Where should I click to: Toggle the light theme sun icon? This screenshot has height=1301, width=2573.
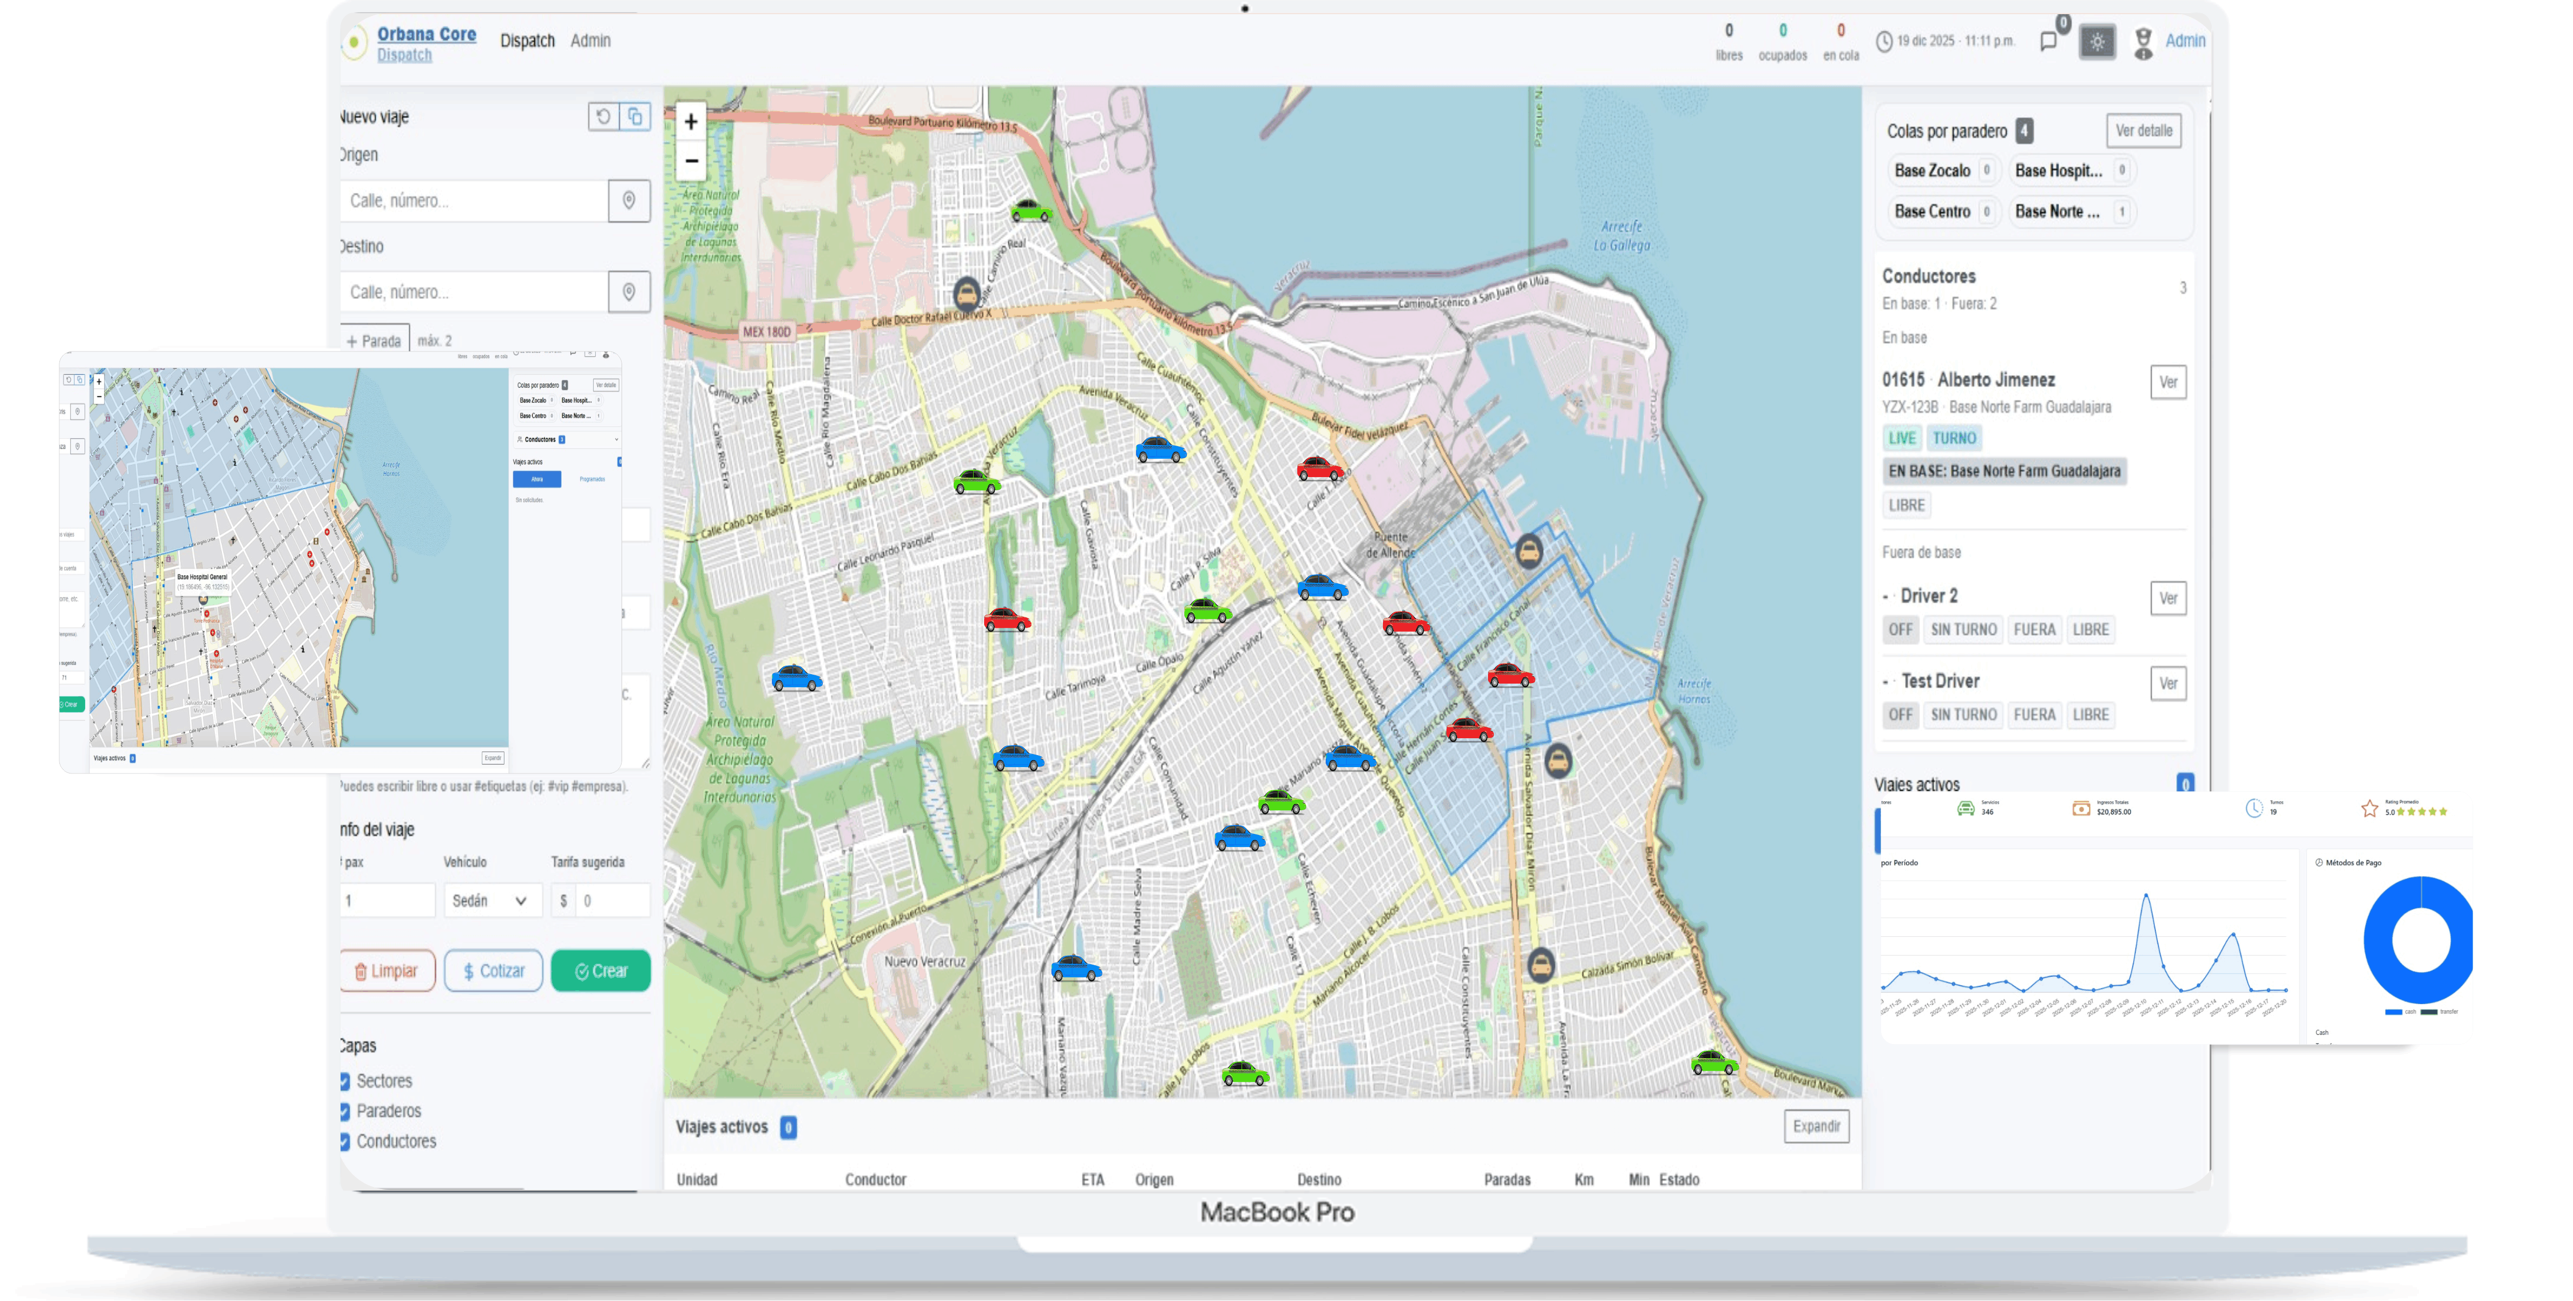coord(2097,42)
